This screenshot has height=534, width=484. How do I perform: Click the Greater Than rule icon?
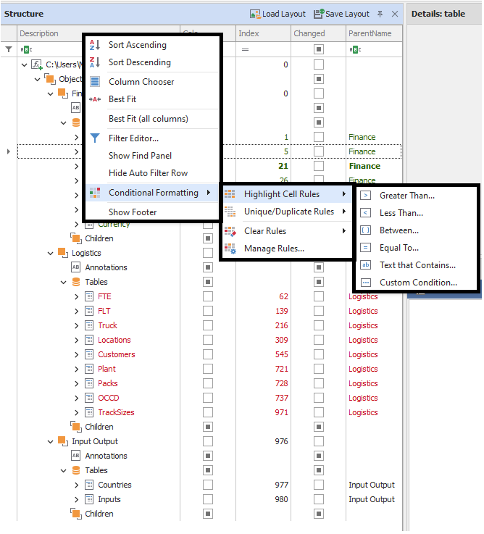click(366, 196)
